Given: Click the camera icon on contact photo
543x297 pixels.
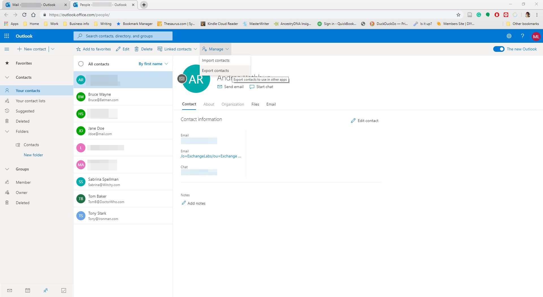Looking at the screenshot, I should tap(182, 79).
